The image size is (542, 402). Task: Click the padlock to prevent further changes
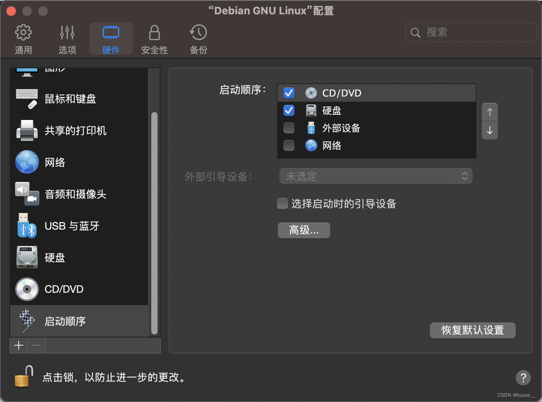(24, 376)
